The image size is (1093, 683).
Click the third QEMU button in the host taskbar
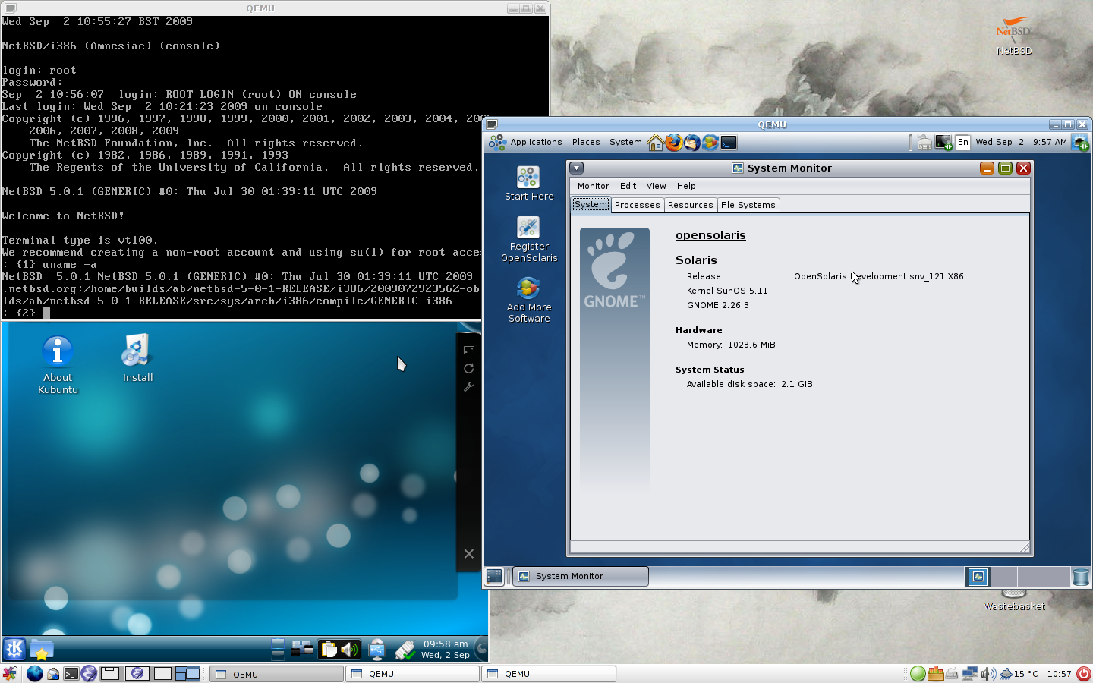click(x=548, y=674)
